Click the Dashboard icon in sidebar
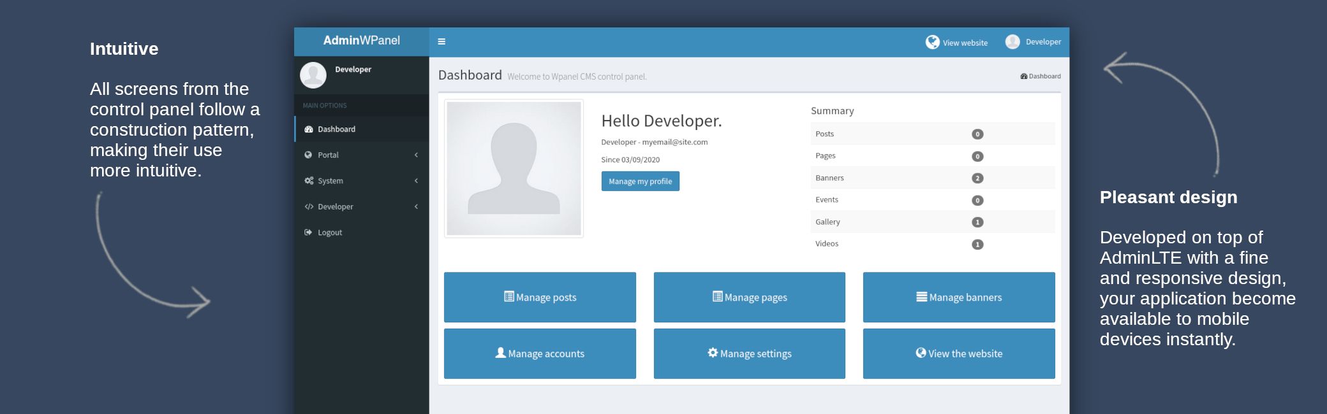The image size is (1327, 414). [309, 129]
